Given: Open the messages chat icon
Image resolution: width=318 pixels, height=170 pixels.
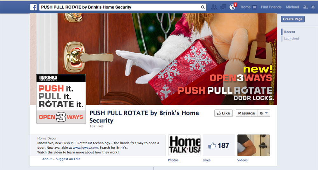Looking at the screenshot, I should click(x=223, y=7).
